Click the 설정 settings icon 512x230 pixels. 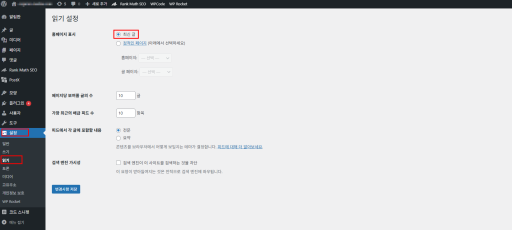pyautogui.click(x=4, y=132)
